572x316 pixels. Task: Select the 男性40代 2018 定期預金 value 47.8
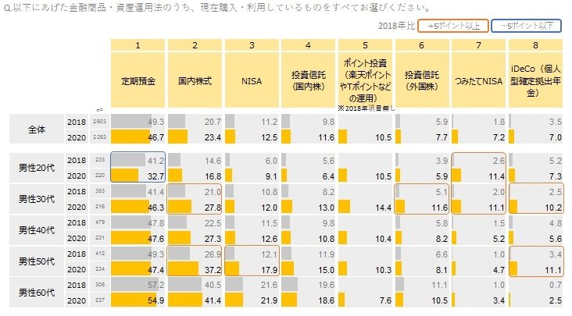156,223
